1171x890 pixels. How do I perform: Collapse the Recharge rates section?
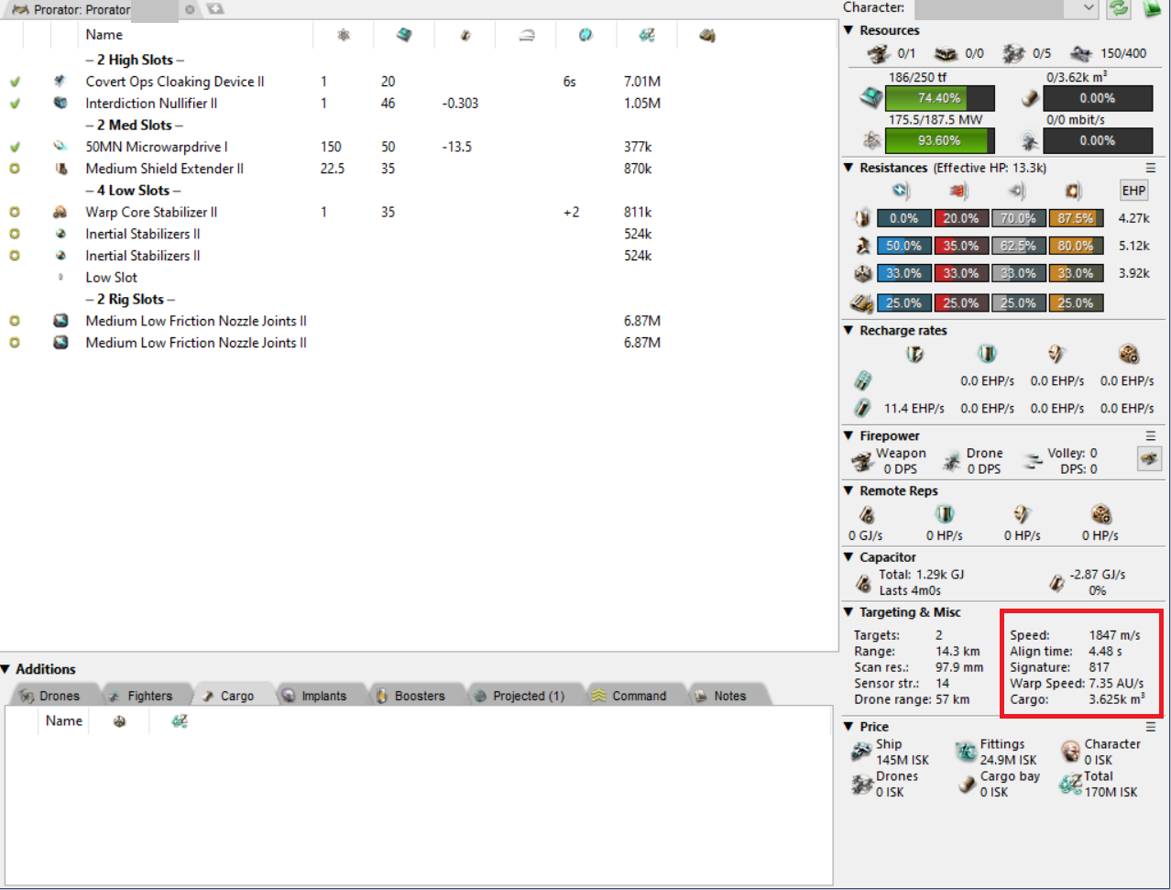(848, 330)
